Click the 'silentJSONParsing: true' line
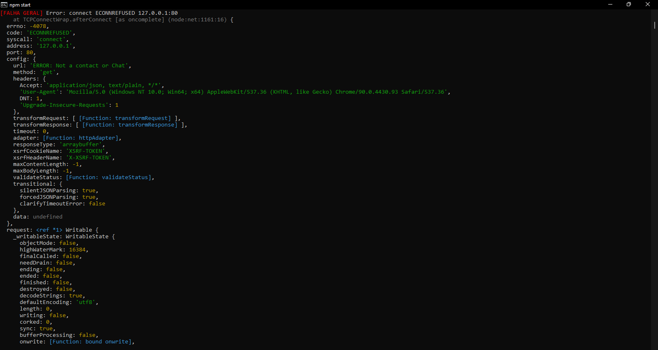 point(58,191)
